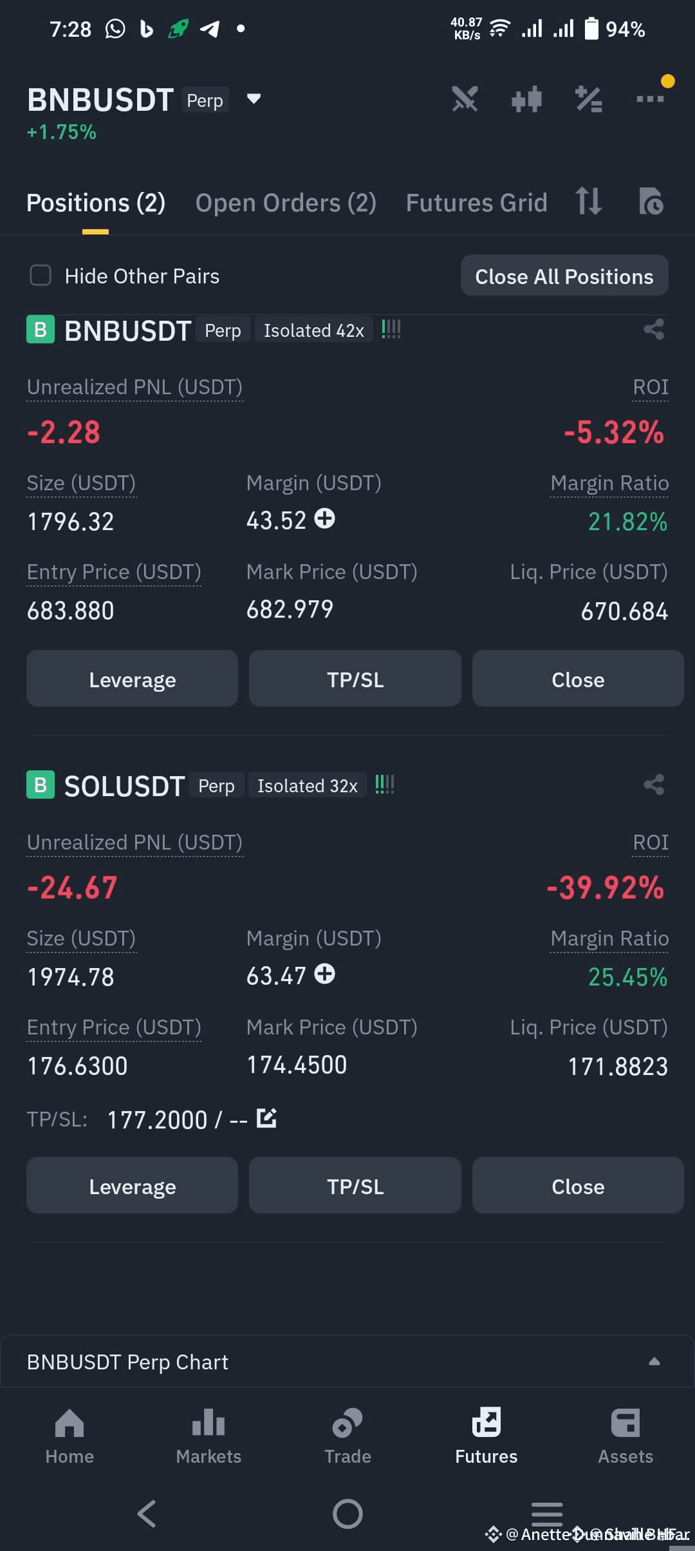Open order history icon
The image size is (695, 1551).
pos(651,202)
